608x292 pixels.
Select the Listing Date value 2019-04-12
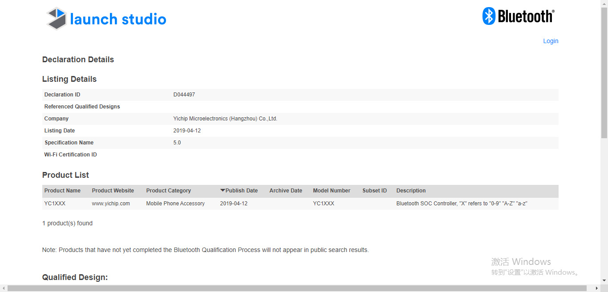[187, 131]
